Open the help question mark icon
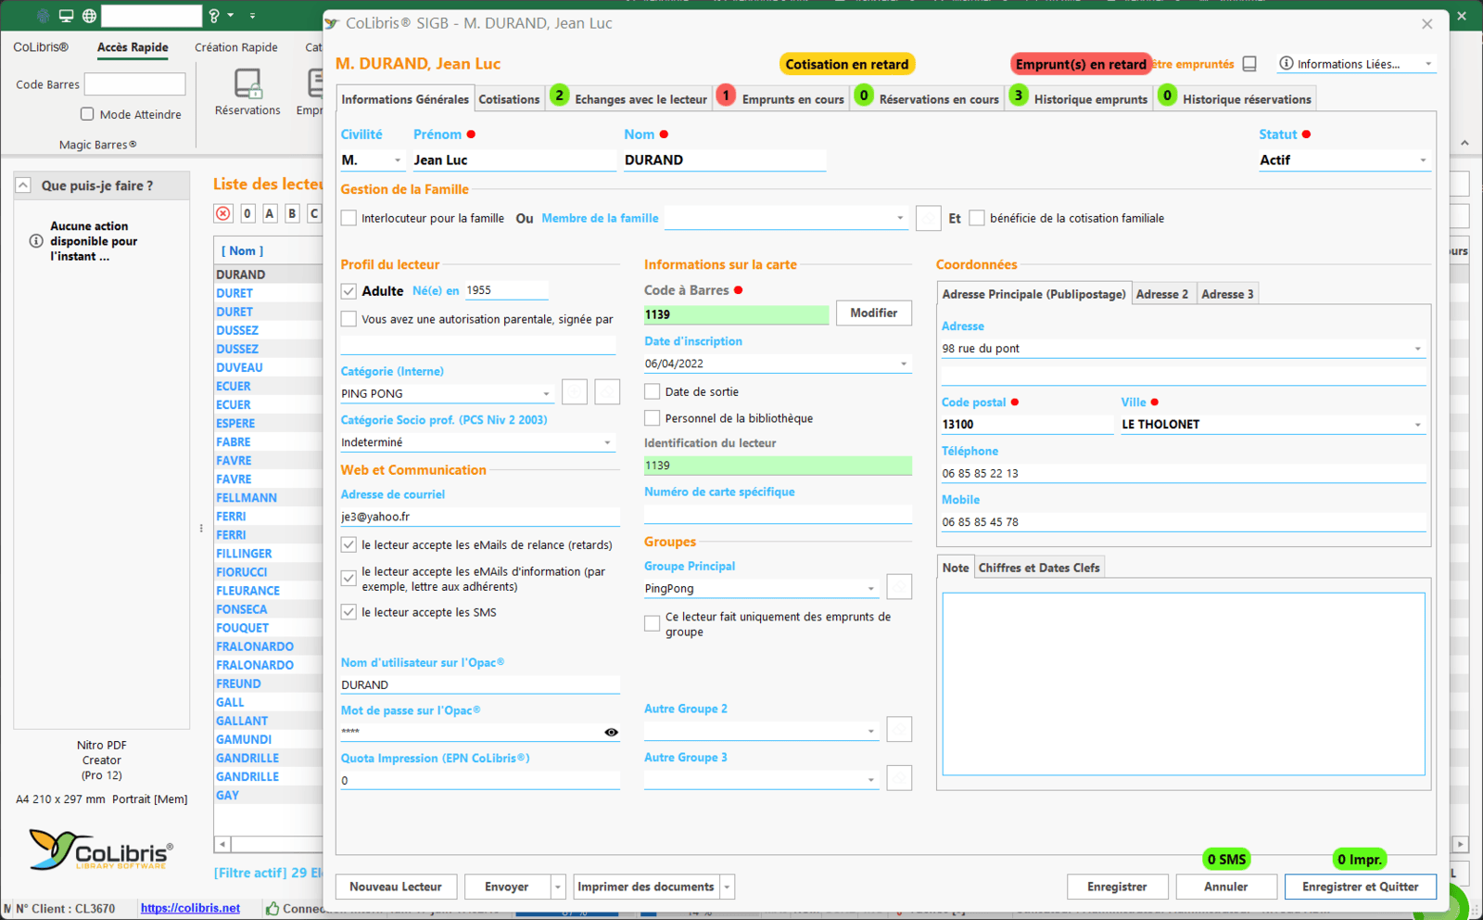This screenshot has height=920, width=1483. pos(214,16)
